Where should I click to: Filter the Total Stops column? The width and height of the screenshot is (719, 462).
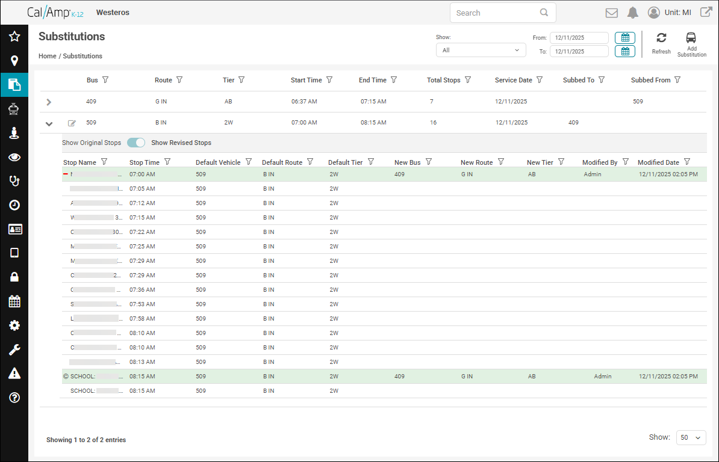tap(468, 79)
